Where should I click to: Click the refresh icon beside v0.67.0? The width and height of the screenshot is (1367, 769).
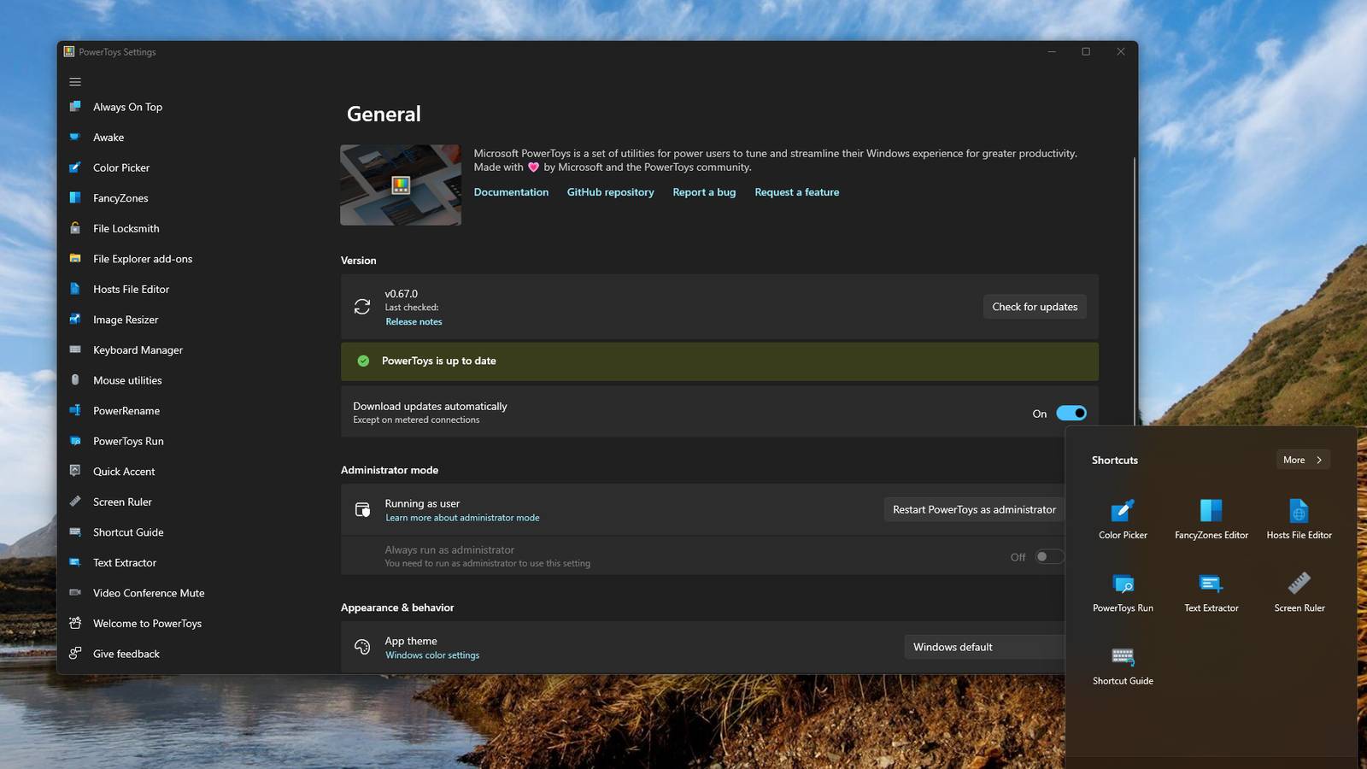pos(362,307)
